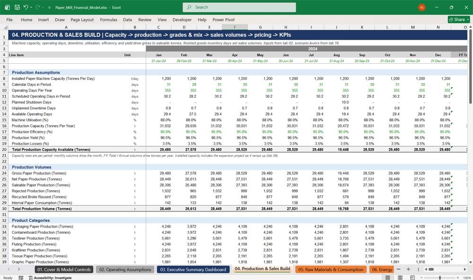Switch to the Home ribbon tab
473x280 pixels.
point(26,19)
